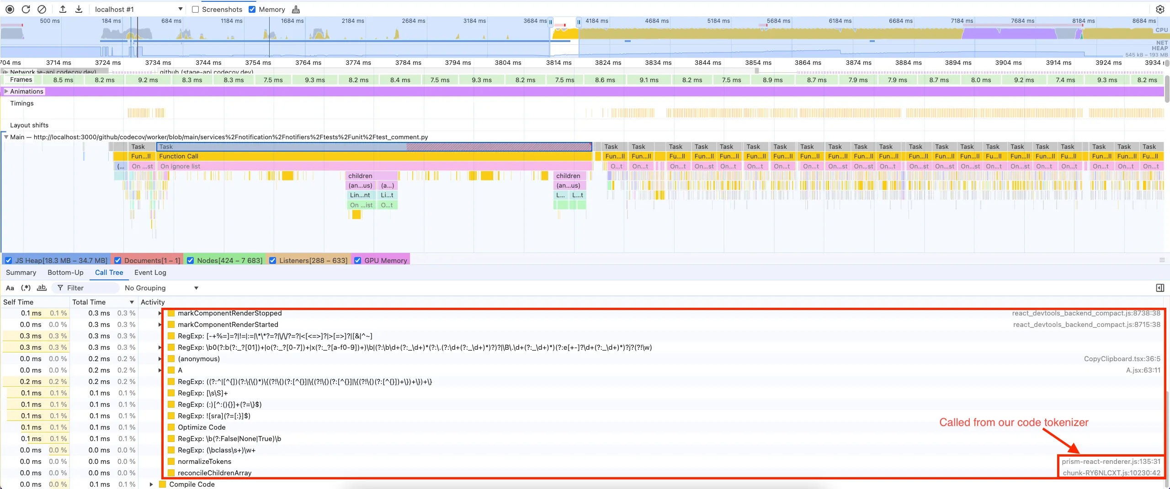Disable the GPU Memory checkbox
Screen dimensions: 1170x489
pyautogui.click(x=358, y=260)
